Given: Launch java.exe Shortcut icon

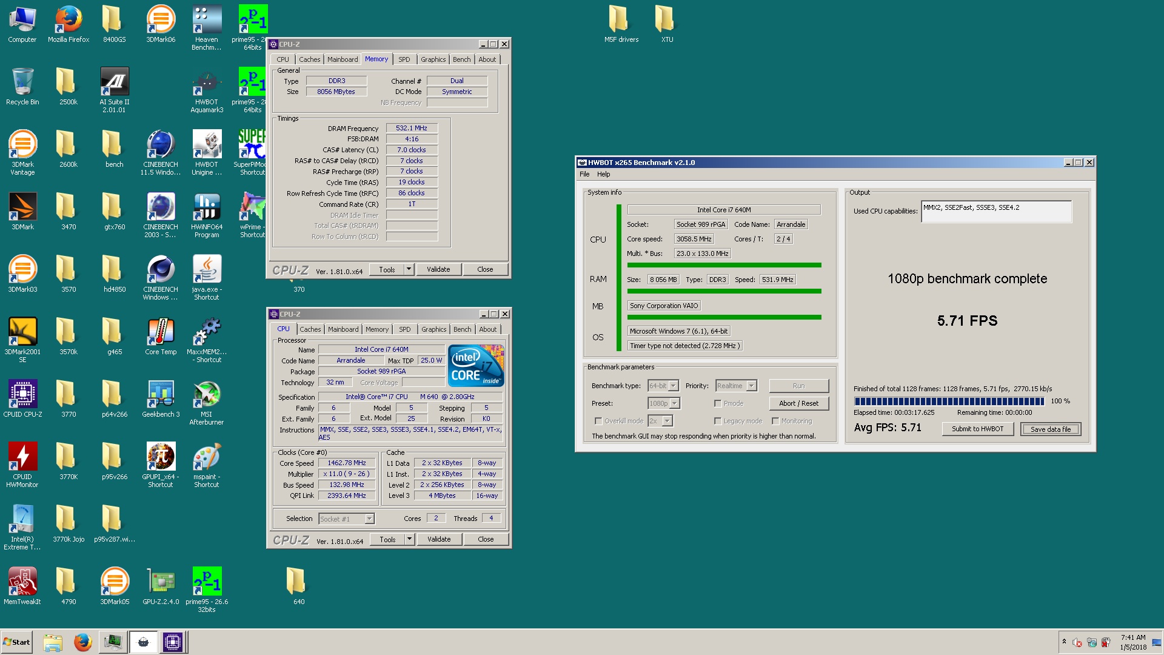Looking at the screenshot, I should click(207, 278).
